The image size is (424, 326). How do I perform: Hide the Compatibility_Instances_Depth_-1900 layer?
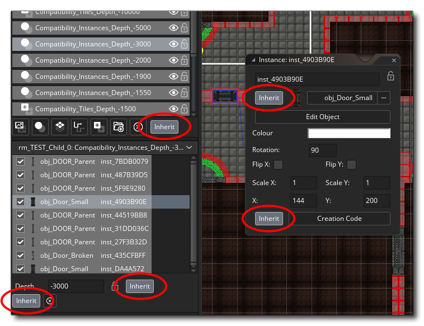pyautogui.click(x=173, y=77)
